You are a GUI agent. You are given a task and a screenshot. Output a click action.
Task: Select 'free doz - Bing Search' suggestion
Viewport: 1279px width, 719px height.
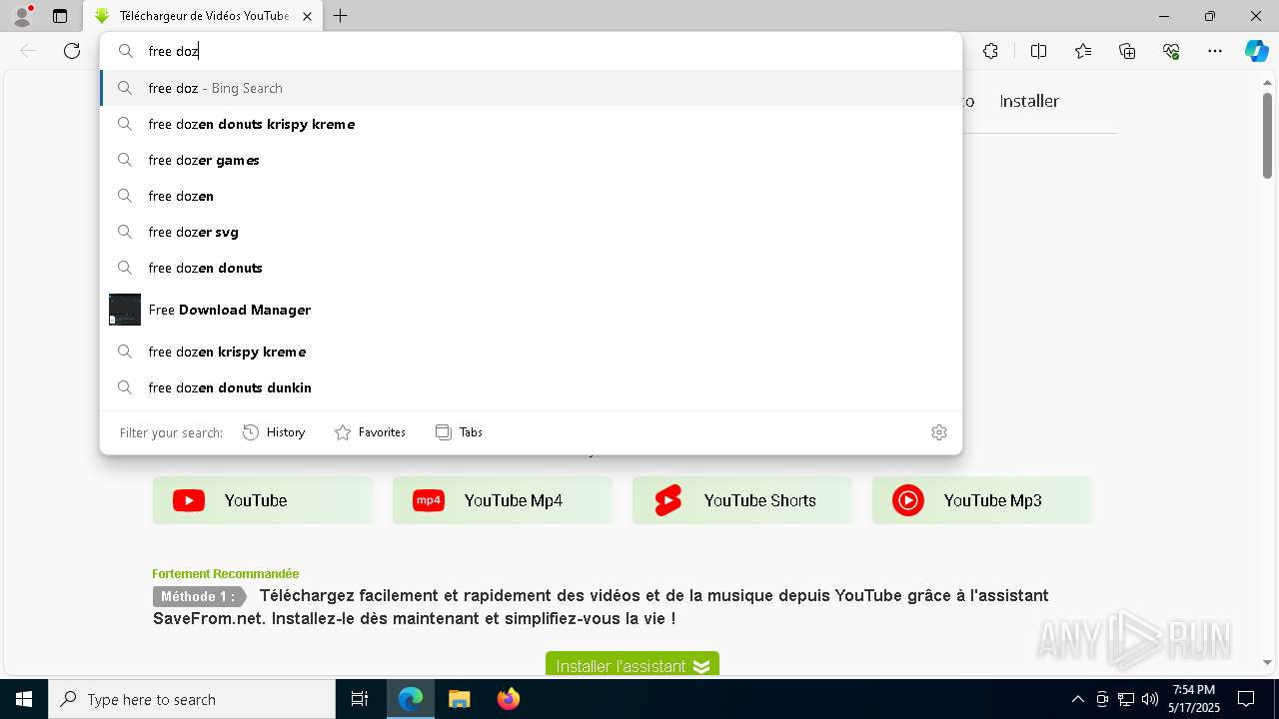531,88
